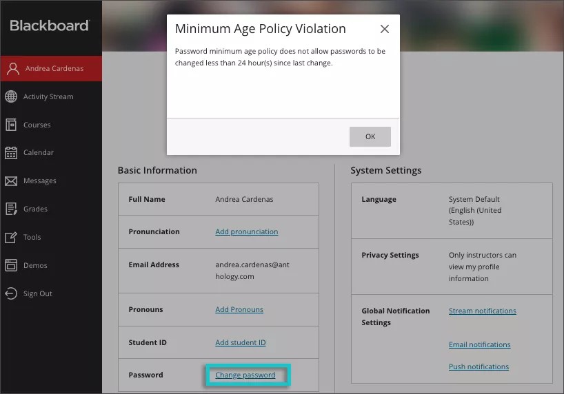Open the Calendar icon in sidebar

tap(11, 153)
